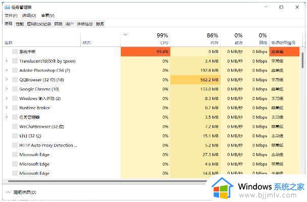The image size is (307, 202).
Task: Select the 192.8 MB memory cell
Action: (195, 70)
